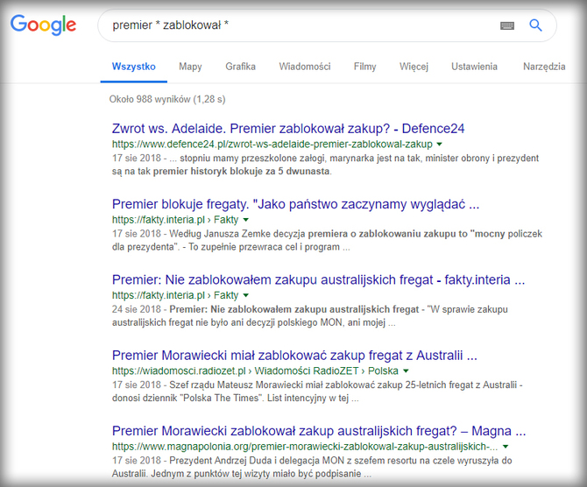Open the Filmy tab
Image resolution: width=587 pixels, height=487 pixels.
click(365, 67)
